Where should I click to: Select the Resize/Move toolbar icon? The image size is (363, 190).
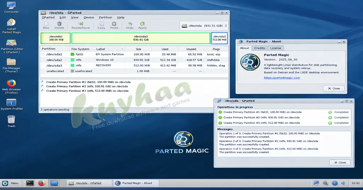tap(80, 25)
